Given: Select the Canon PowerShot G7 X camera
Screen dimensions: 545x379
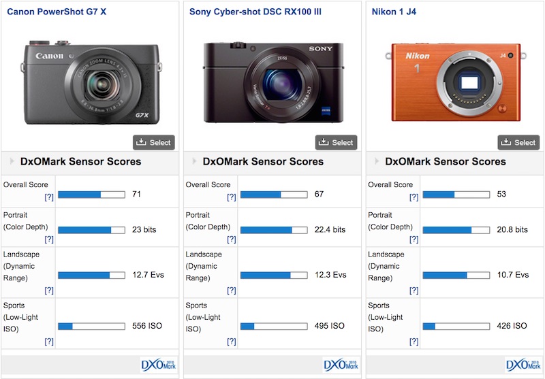Looking at the screenshot, I should click(x=154, y=142).
